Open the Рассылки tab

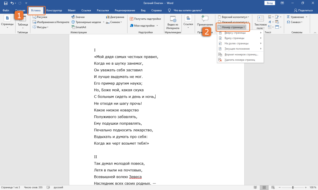pyautogui.click(x=103, y=10)
